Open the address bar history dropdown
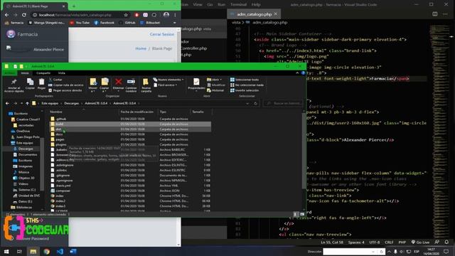Image resolution: width=455 pixels, height=256 pixels. 247,103
